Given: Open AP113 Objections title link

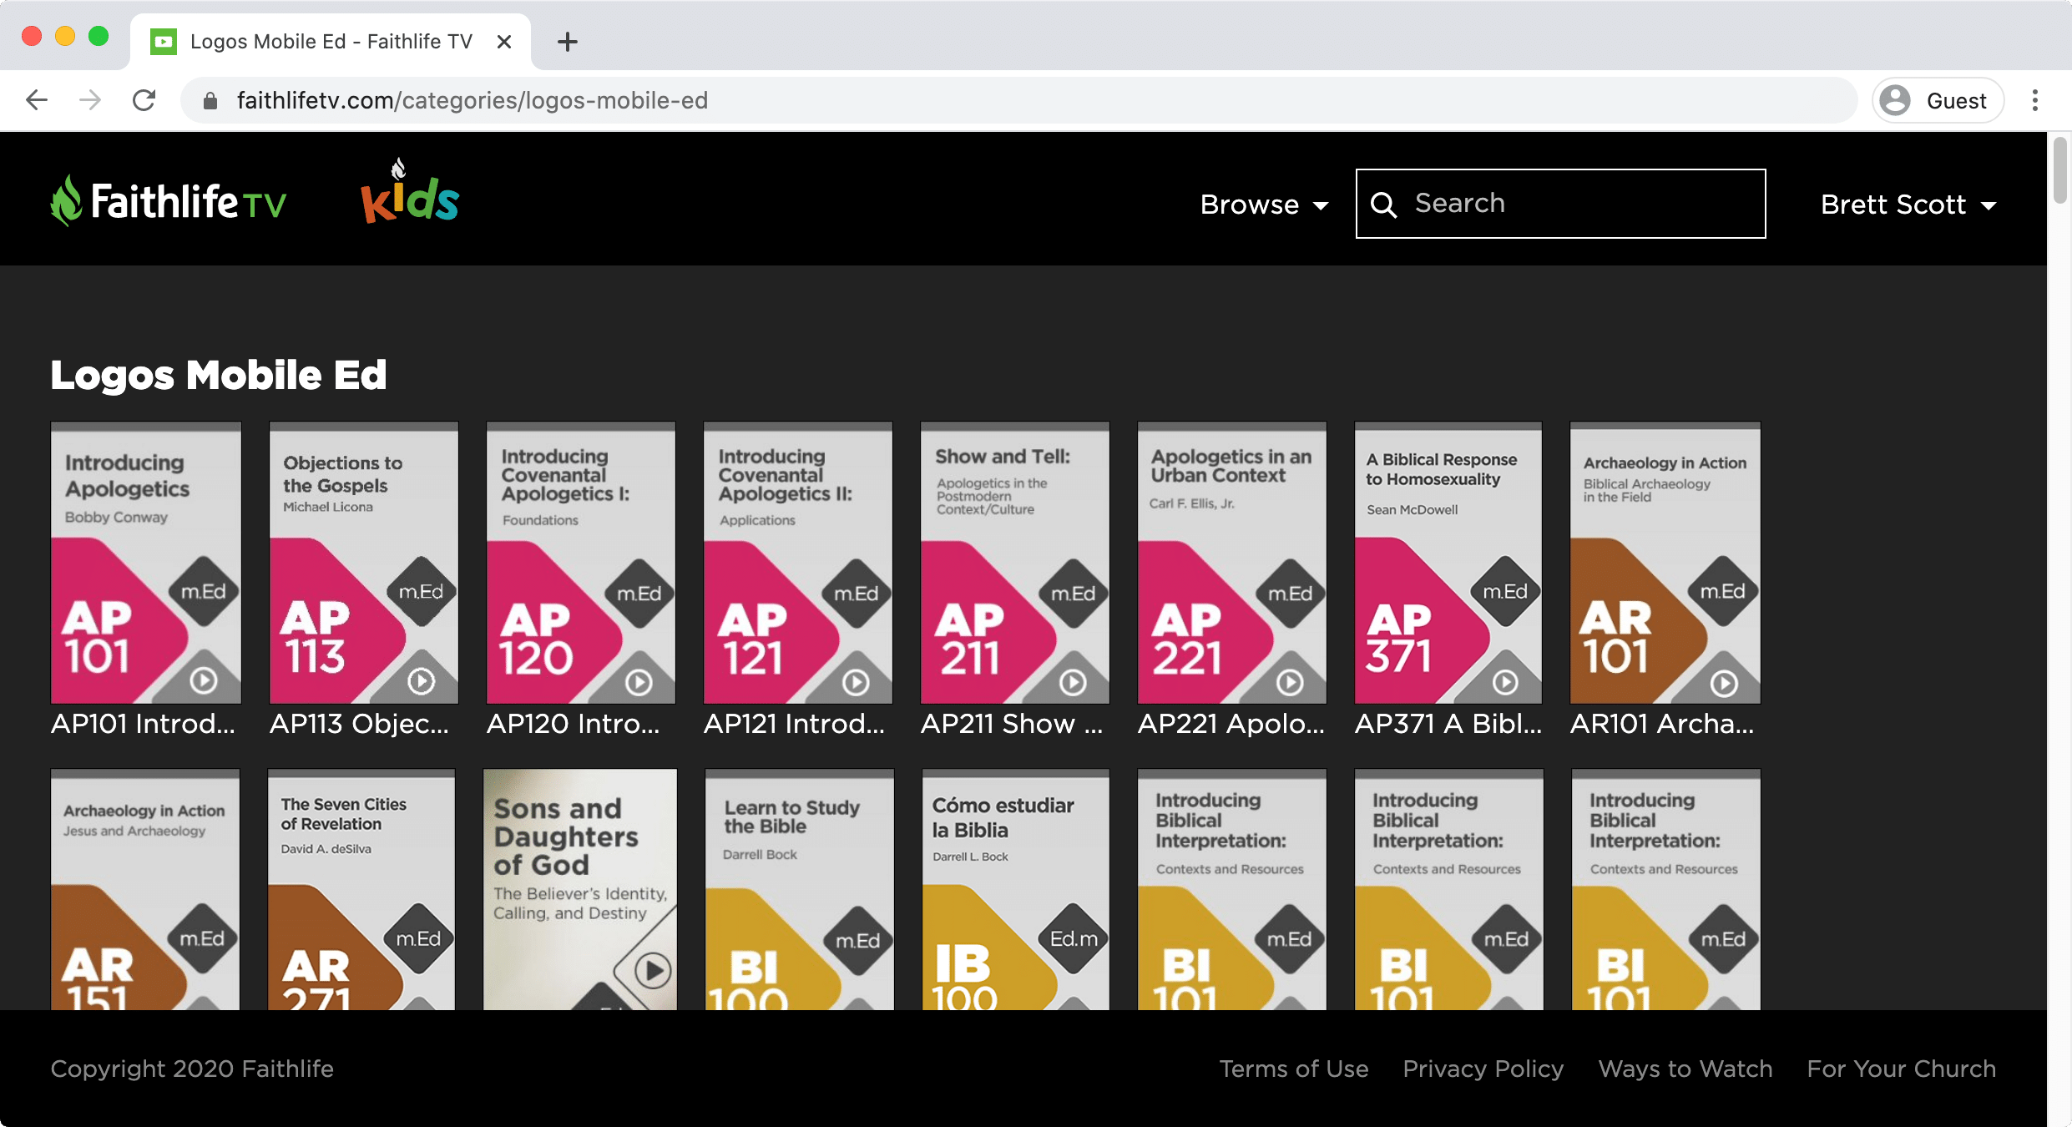Looking at the screenshot, I should 360,723.
